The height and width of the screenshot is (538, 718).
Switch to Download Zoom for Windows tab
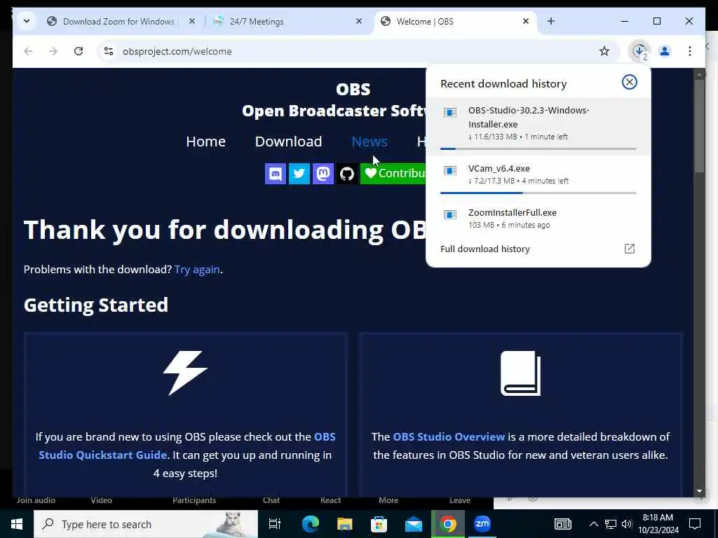pyautogui.click(x=118, y=22)
